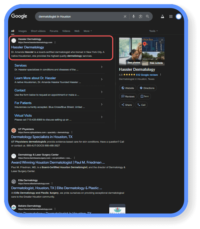
Task: Click the search by image lens icon
Action: (141, 16)
